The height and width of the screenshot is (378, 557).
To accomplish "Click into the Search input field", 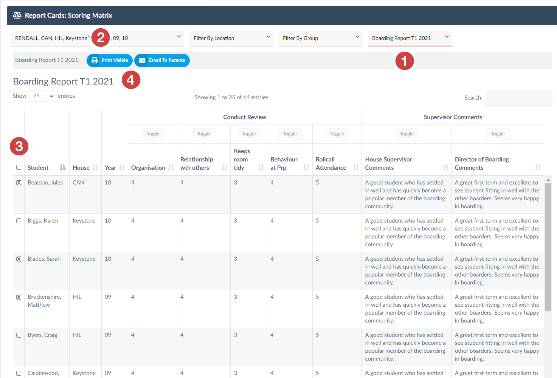I will tap(518, 98).
